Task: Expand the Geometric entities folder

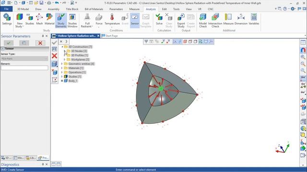Action: (x=62, y=64)
